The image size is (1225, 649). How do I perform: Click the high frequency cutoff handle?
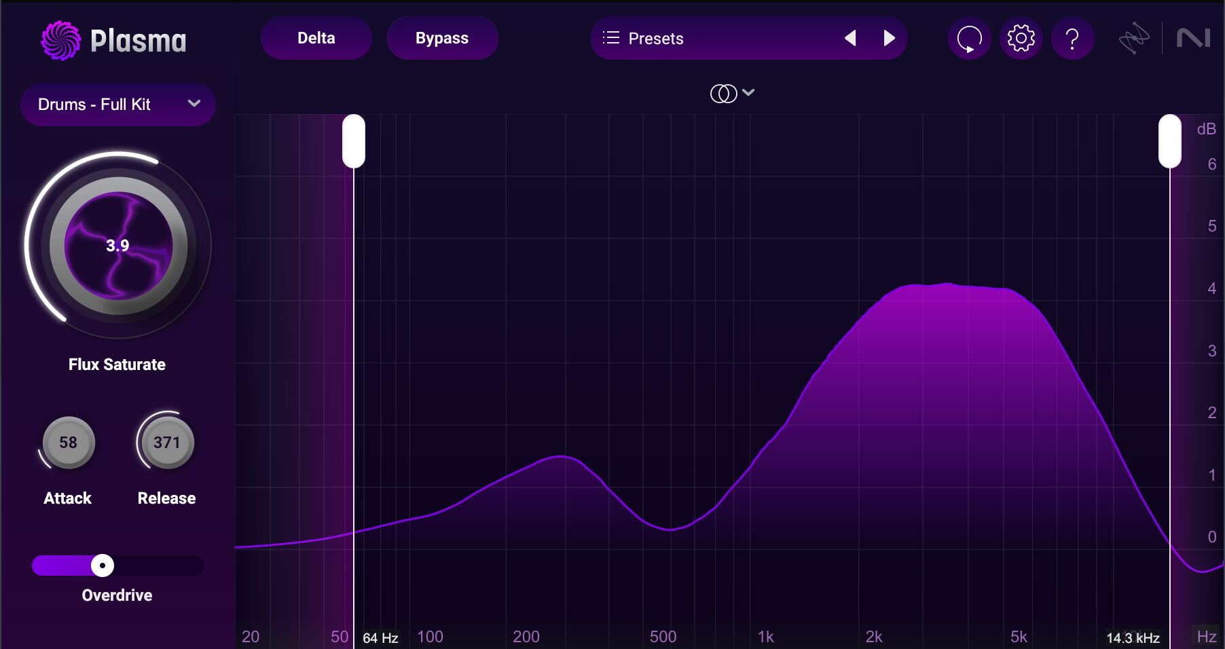point(1170,141)
